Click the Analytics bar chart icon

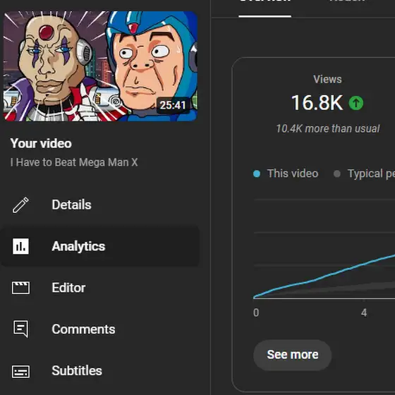click(x=20, y=246)
